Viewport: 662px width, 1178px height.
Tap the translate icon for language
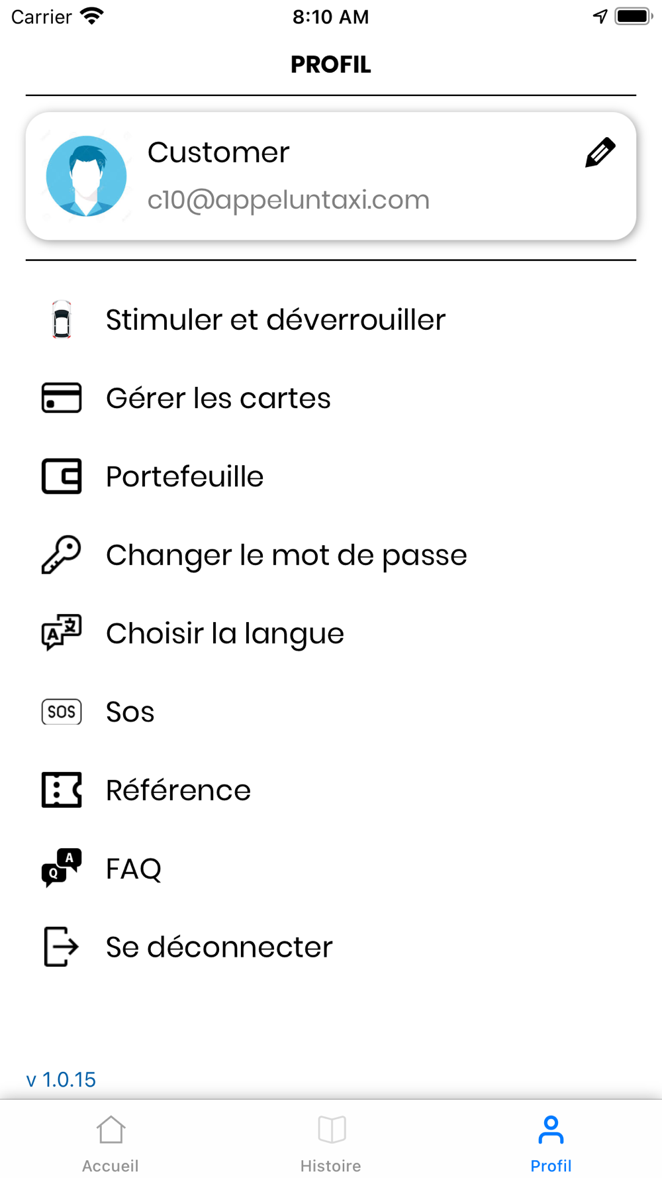point(62,633)
